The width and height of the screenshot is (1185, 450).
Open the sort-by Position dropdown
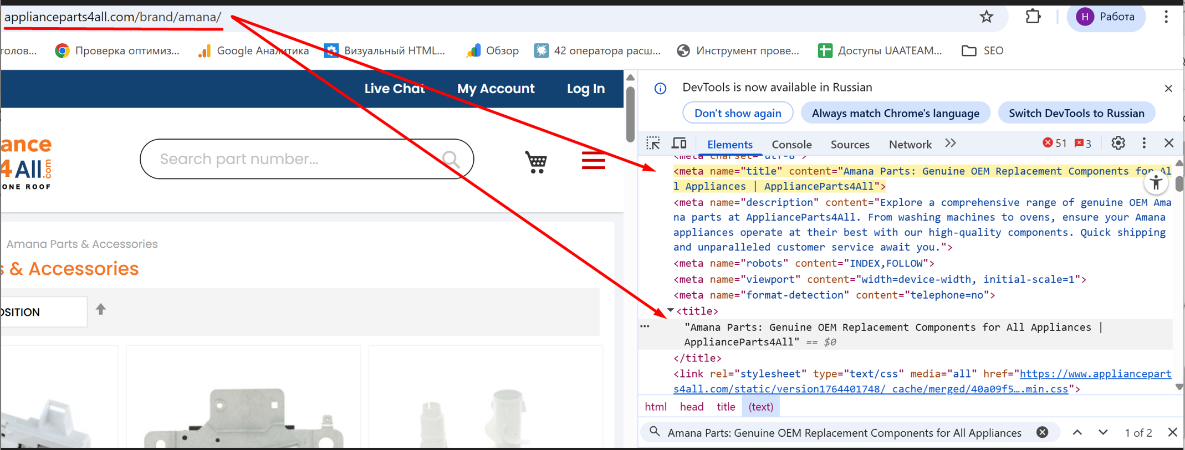pyautogui.click(x=43, y=312)
